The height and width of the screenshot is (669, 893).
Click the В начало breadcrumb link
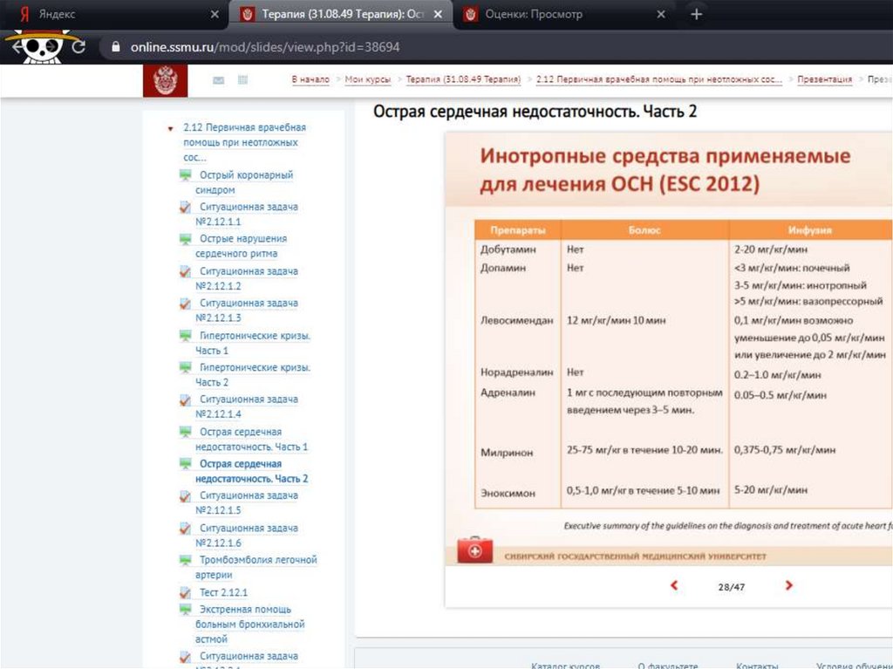click(x=310, y=79)
